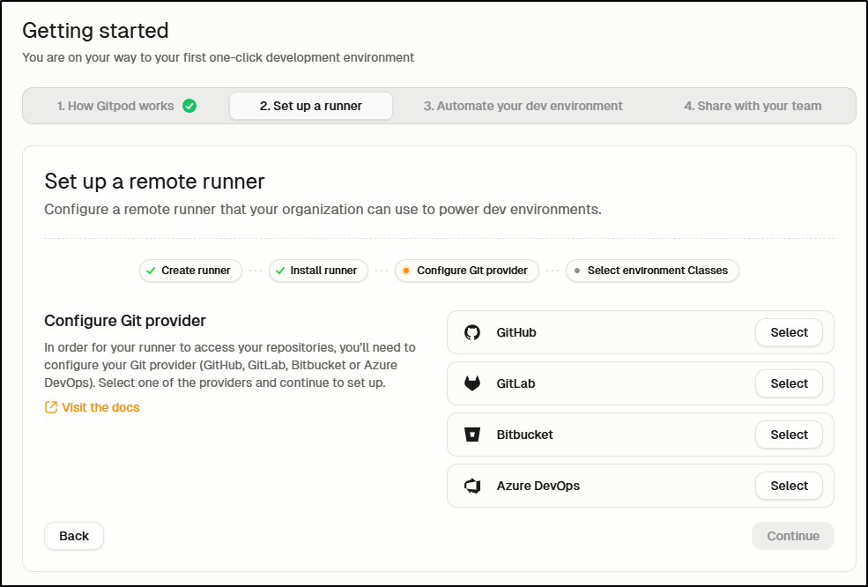Open Share with your team tab
868x587 pixels.
click(x=753, y=106)
